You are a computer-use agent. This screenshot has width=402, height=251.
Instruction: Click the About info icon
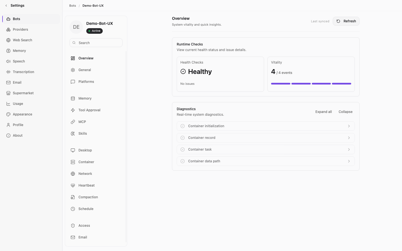tap(8, 136)
